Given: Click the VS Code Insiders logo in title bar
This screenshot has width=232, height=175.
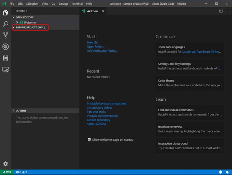Looking at the screenshot, I should (4, 4).
